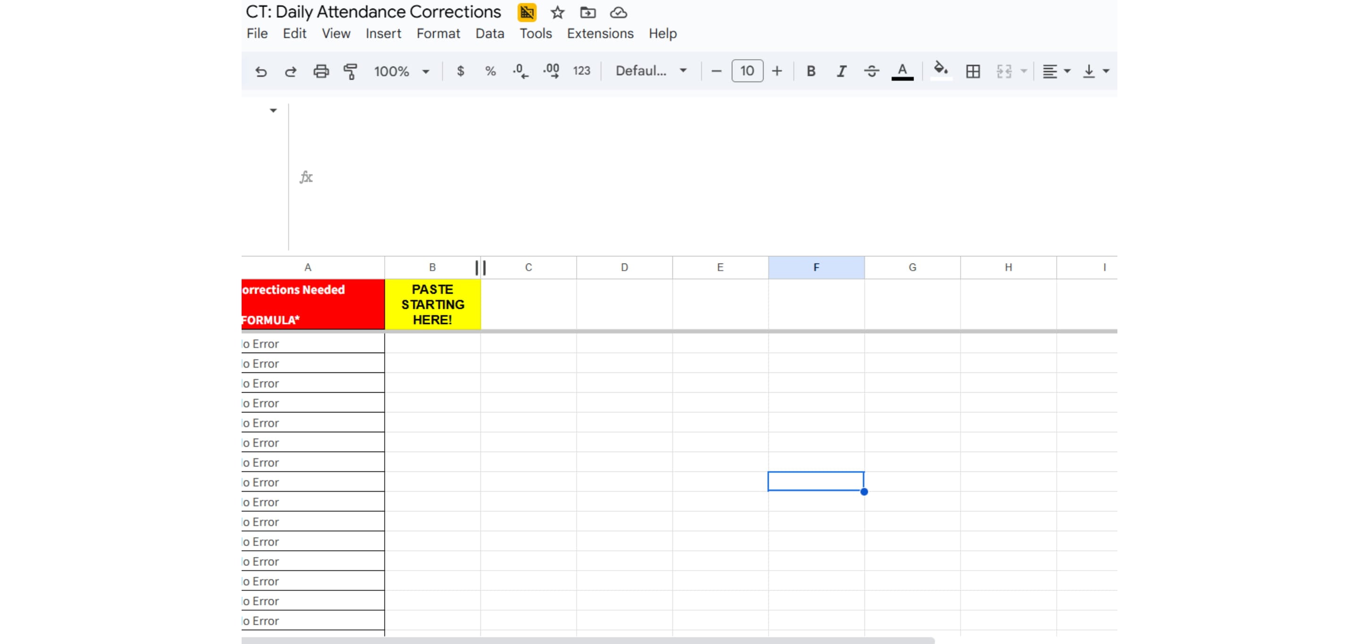Click the yellow PASTE STARTING HERE cell

coord(433,305)
